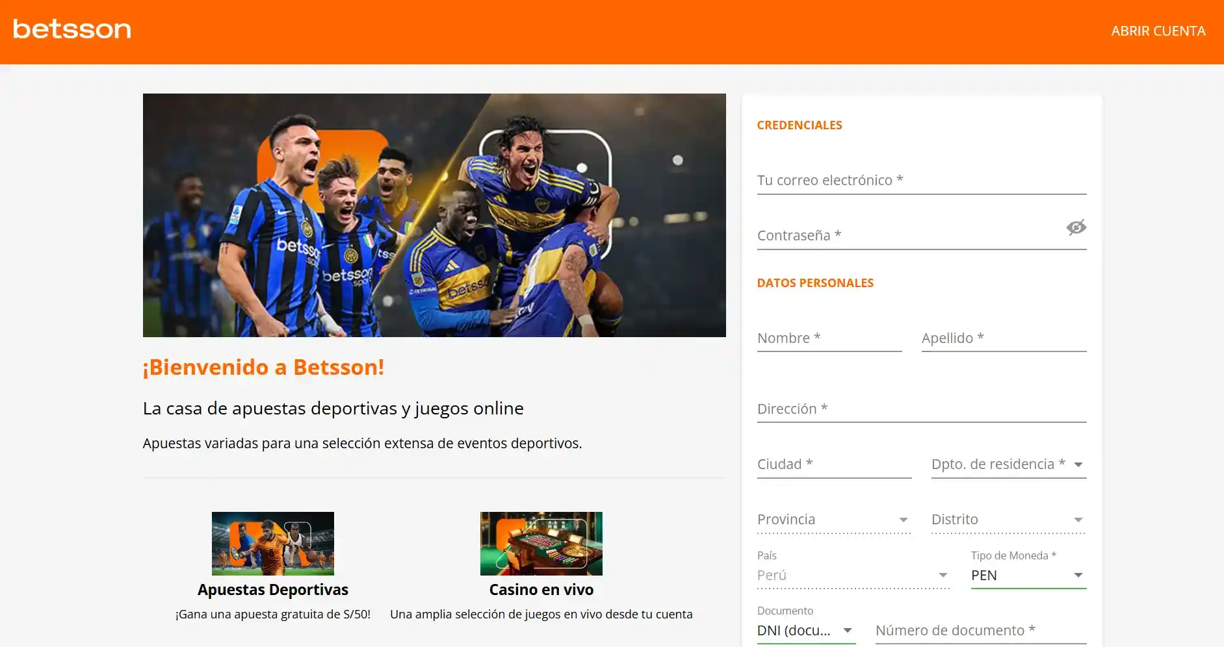Click 'La casa de apuestas deportivas' subtitle
The image size is (1224, 647).
pos(333,409)
